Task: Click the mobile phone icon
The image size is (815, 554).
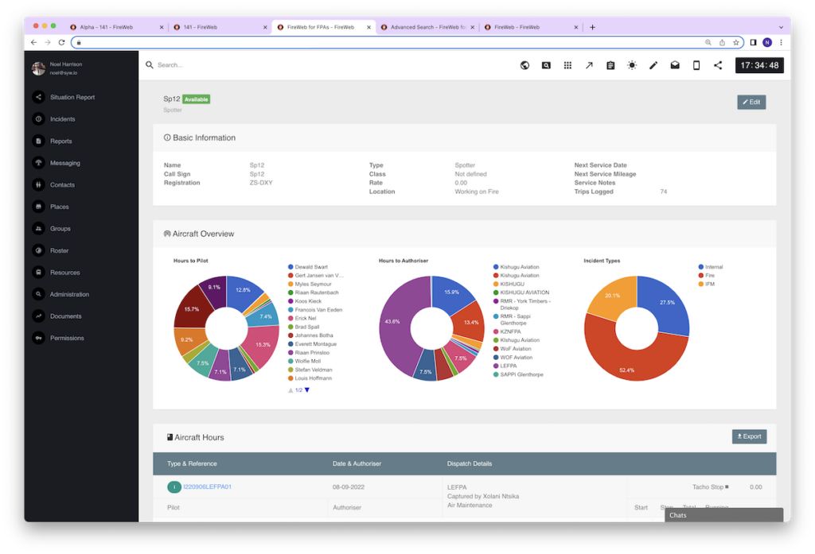Action: 696,65
